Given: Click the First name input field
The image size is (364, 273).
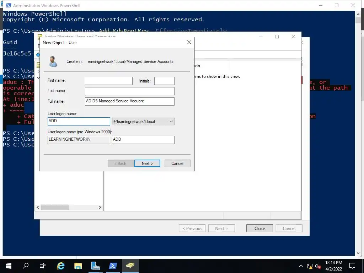Looking at the screenshot, I should point(109,81).
